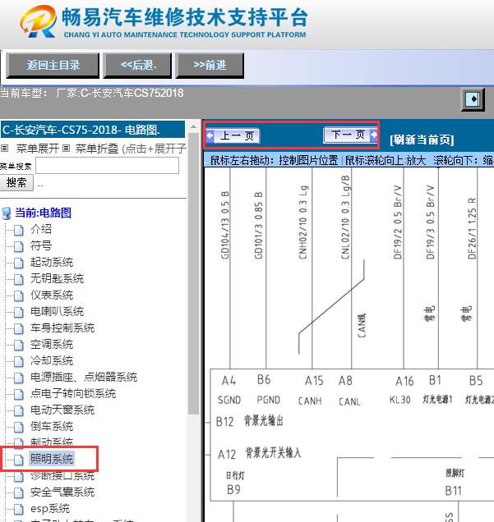Open the 点电子转向锁系统 tree item
Viewport: 494px width, 522px height.
[73, 393]
